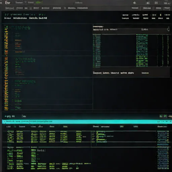Viewport: 172px width, 172px height.
Task: Click the bracketed square icon in top-right bar
Action: tap(156, 3)
